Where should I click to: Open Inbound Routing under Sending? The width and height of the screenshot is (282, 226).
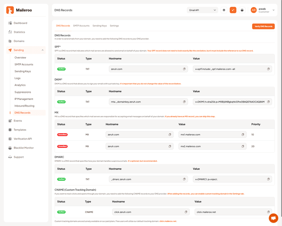(x=24, y=106)
